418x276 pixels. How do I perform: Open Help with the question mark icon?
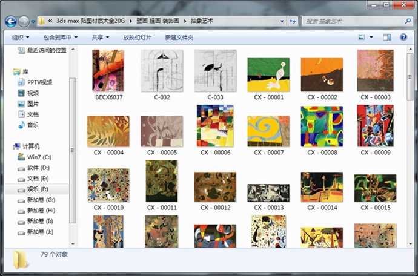(403, 38)
